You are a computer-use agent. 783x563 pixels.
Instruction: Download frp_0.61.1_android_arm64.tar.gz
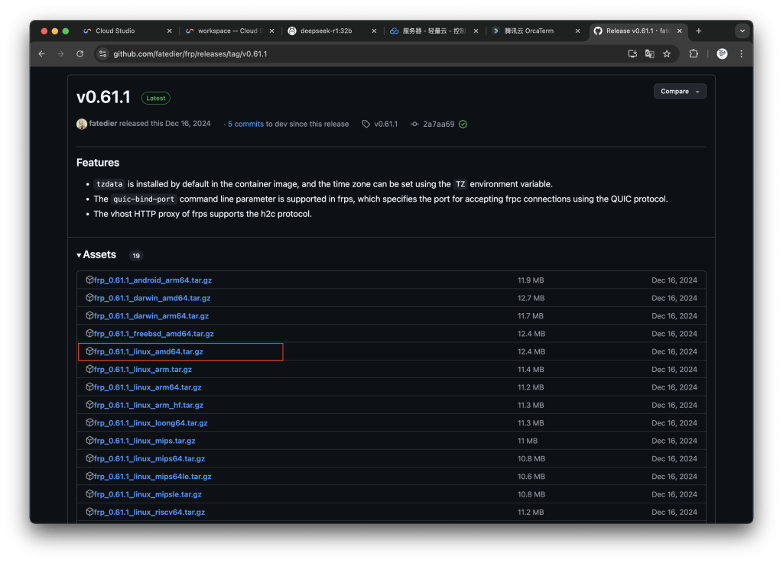click(x=153, y=280)
